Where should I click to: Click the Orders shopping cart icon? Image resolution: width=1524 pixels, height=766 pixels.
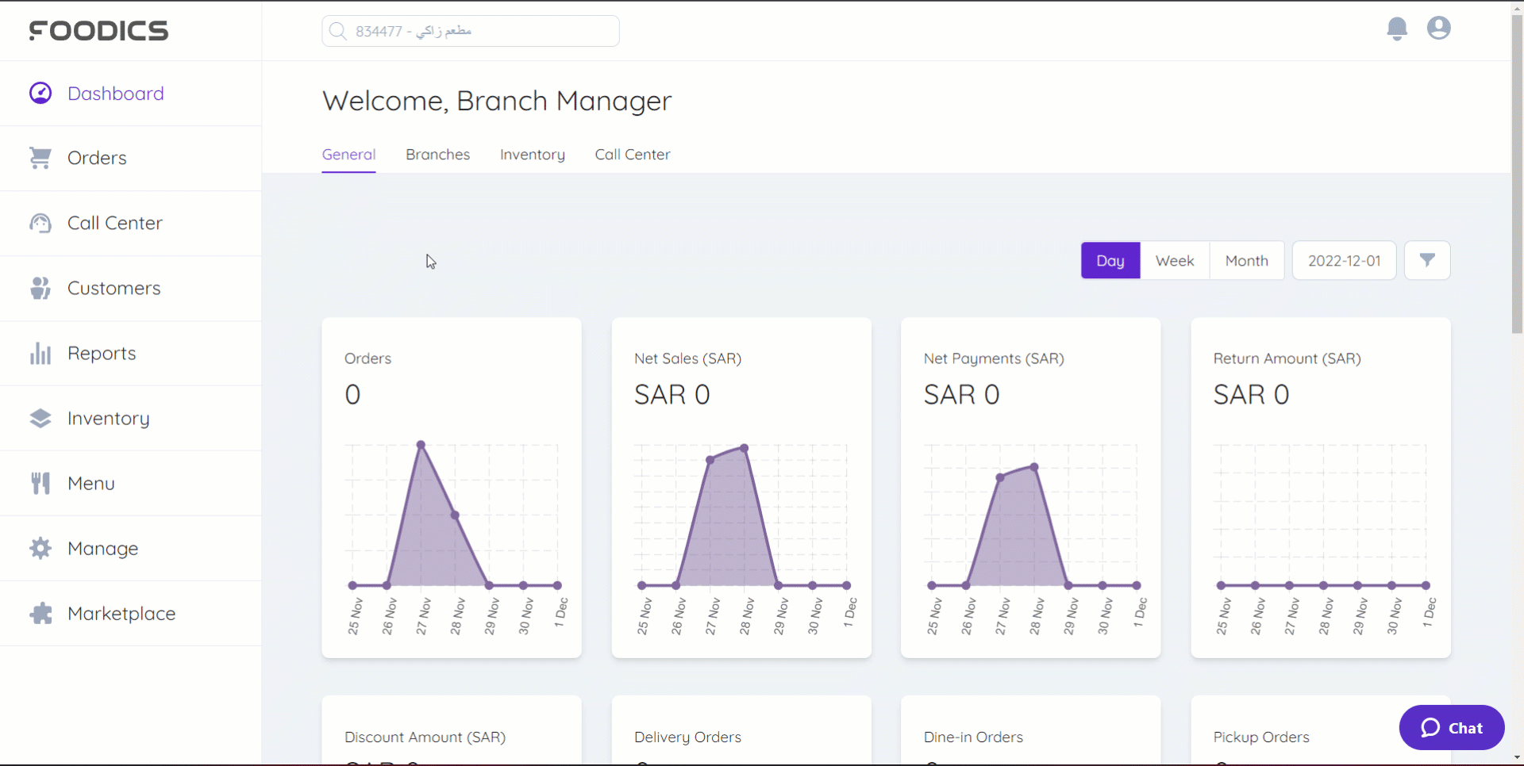click(x=40, y=158)
